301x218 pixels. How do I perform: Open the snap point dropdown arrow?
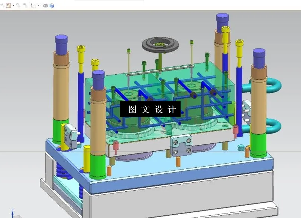[13, 5]
